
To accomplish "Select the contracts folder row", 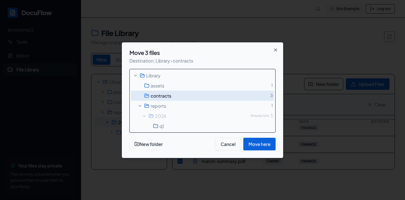I will point(202,96).
